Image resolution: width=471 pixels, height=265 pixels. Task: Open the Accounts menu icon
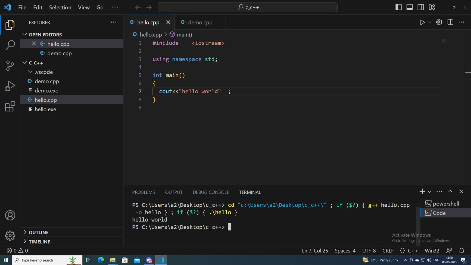click(x=10, y=215)
